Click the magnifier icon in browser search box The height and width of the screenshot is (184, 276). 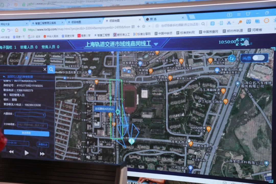(x=203, y=24)
